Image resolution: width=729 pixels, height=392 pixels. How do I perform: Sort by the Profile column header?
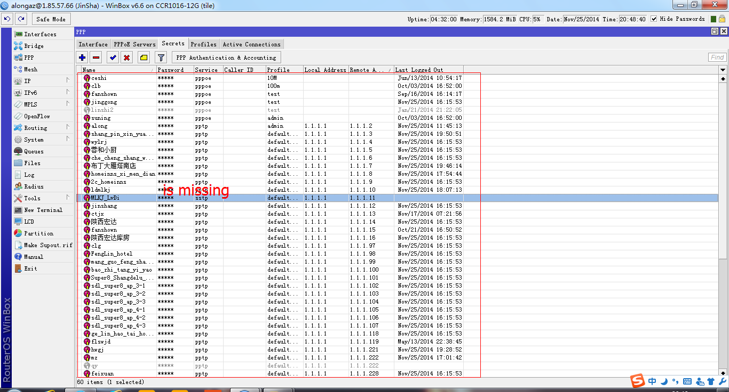pos(284,70)
